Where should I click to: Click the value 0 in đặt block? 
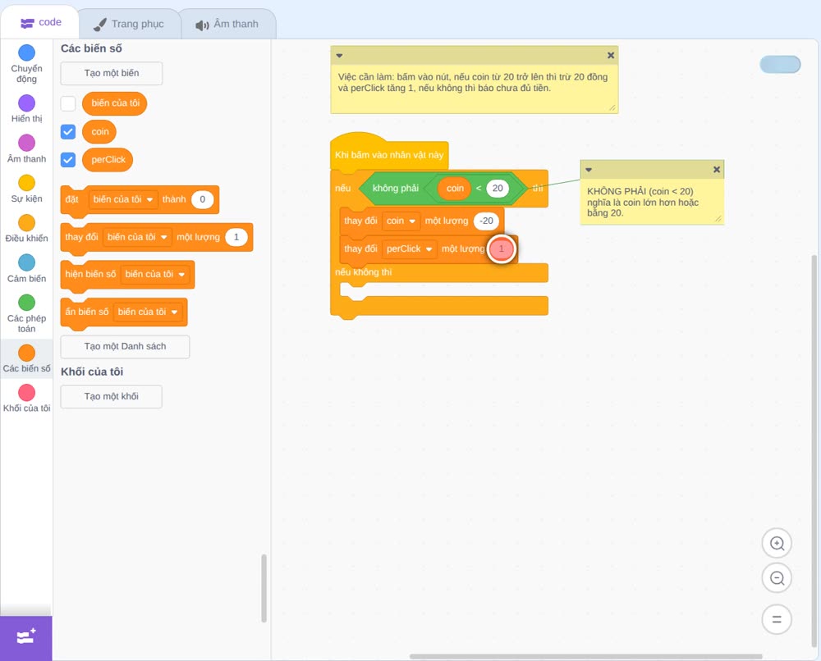click(202, 199)
